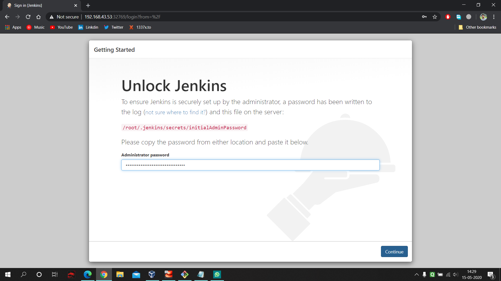Click the 'not sure where to find it?' link

coord(175,112)
